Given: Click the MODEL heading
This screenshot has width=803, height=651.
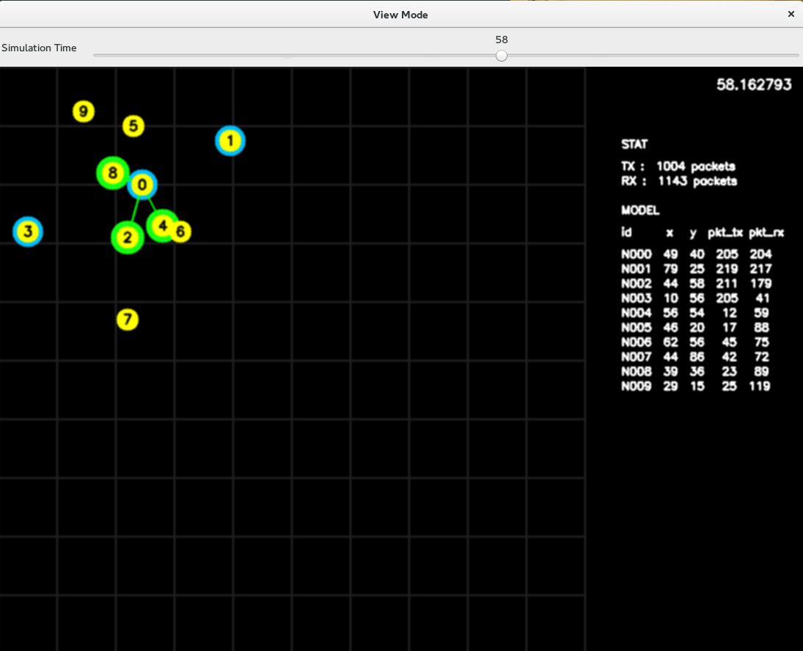Looking at the screenshot, I should click(640, 210).
